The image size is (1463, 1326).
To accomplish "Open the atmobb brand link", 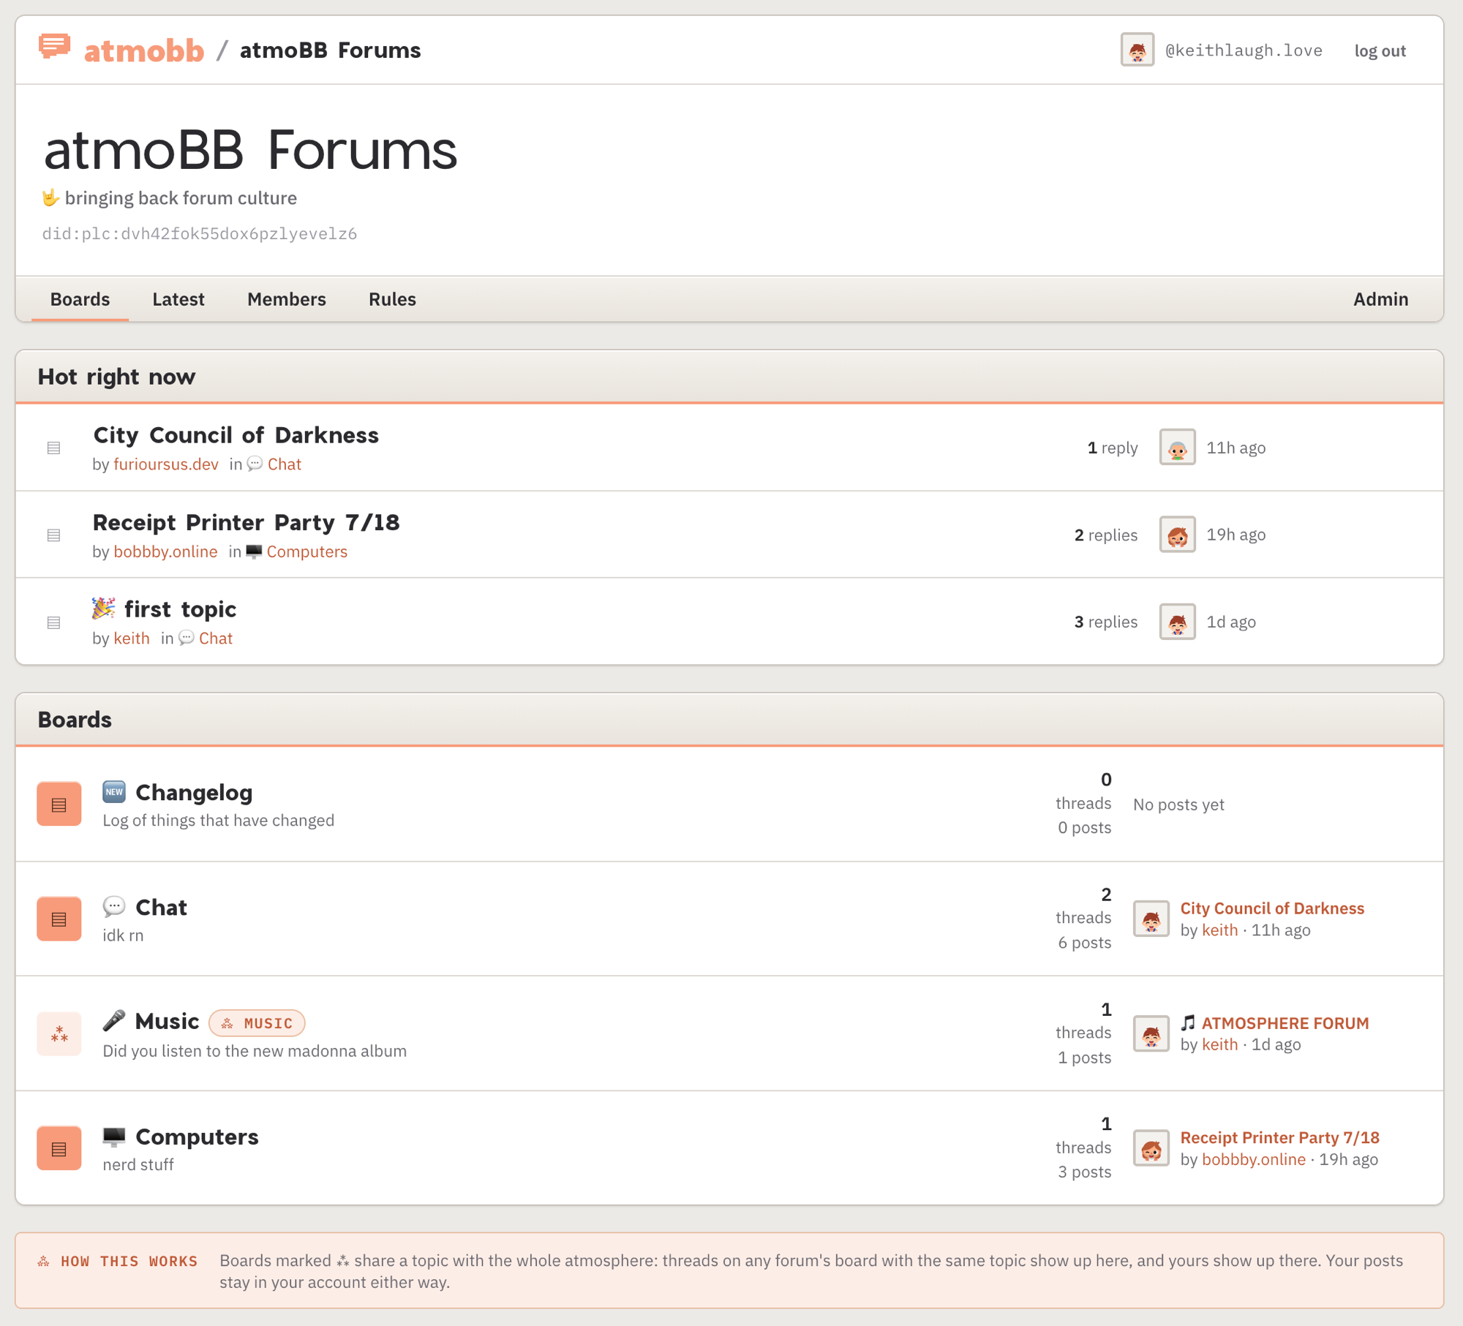I will click(144, 50).
